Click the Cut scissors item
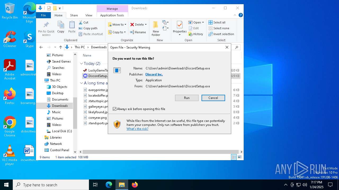The width and height of the screenshot is (339, 190). (83, 22)
